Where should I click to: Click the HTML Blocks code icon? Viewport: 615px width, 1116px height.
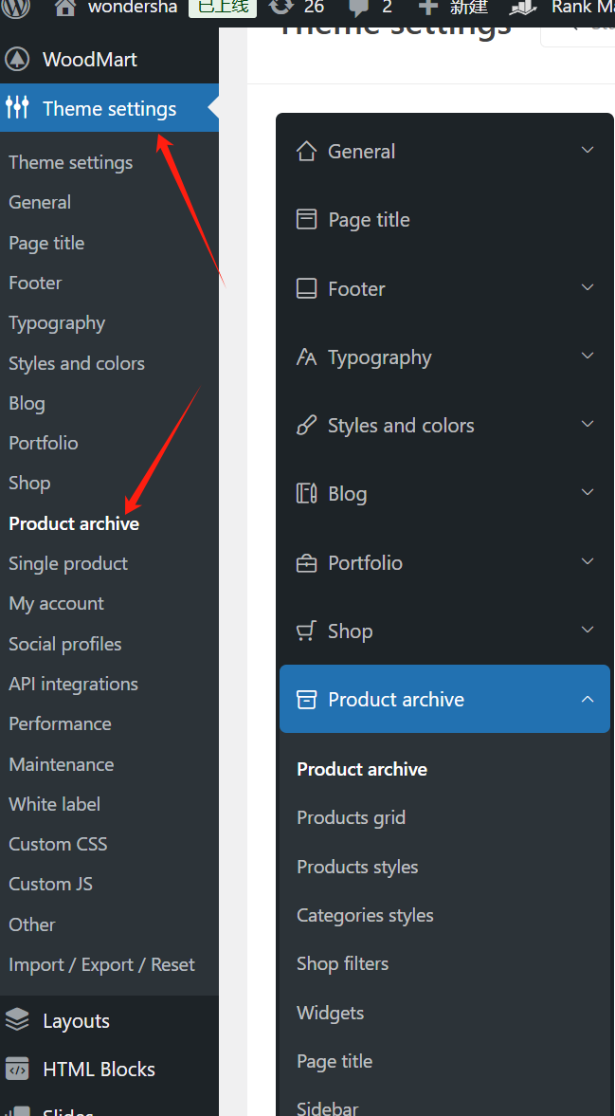click(x=17, y=1070)
